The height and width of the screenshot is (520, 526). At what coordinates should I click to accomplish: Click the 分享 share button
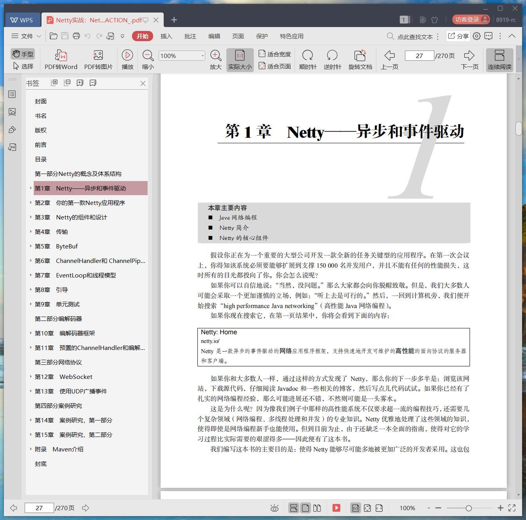458,36
